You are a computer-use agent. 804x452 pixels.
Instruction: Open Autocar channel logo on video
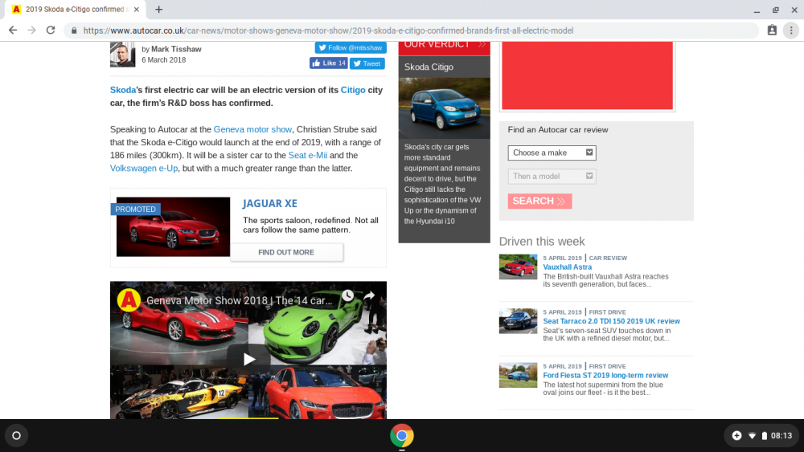[x=129, y=300]
